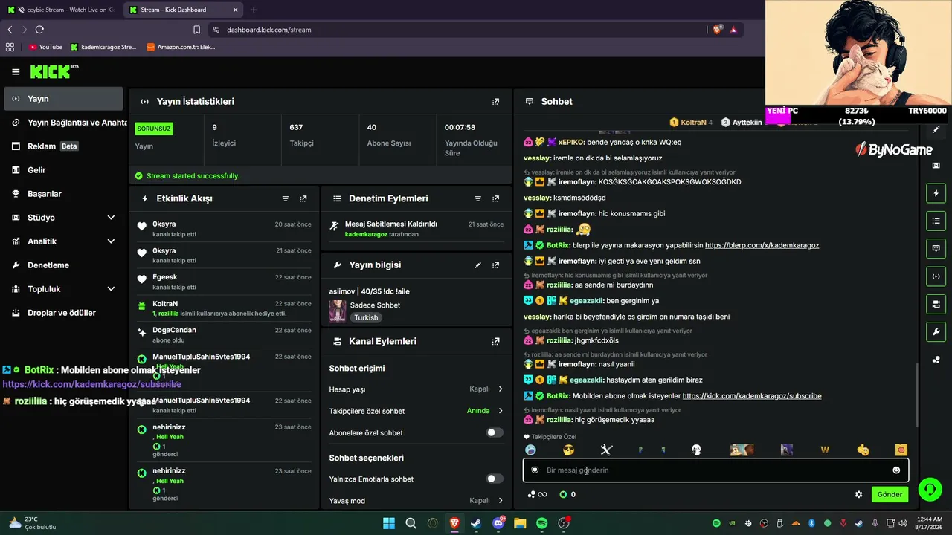Click the chat bubble icon in the right sidebar
The image size is (952, 535).
click(x=936, y=248)
